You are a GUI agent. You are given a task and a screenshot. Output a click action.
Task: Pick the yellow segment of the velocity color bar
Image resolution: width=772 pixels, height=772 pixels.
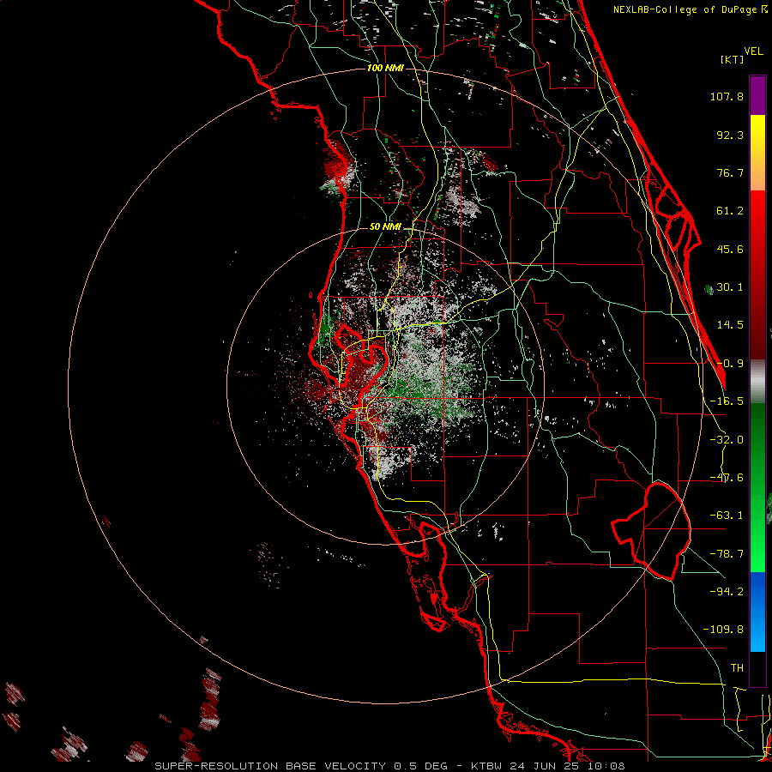tap(757, 129)
